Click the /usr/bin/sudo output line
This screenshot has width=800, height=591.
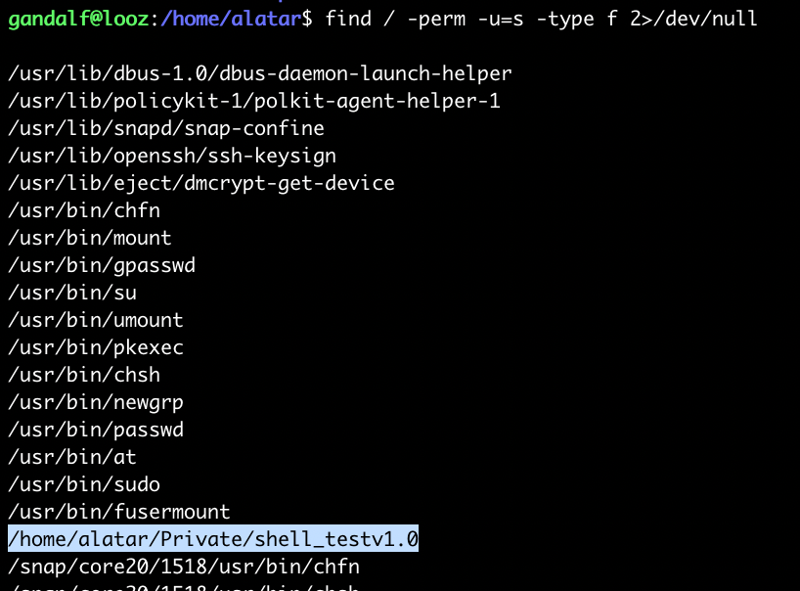84,484
